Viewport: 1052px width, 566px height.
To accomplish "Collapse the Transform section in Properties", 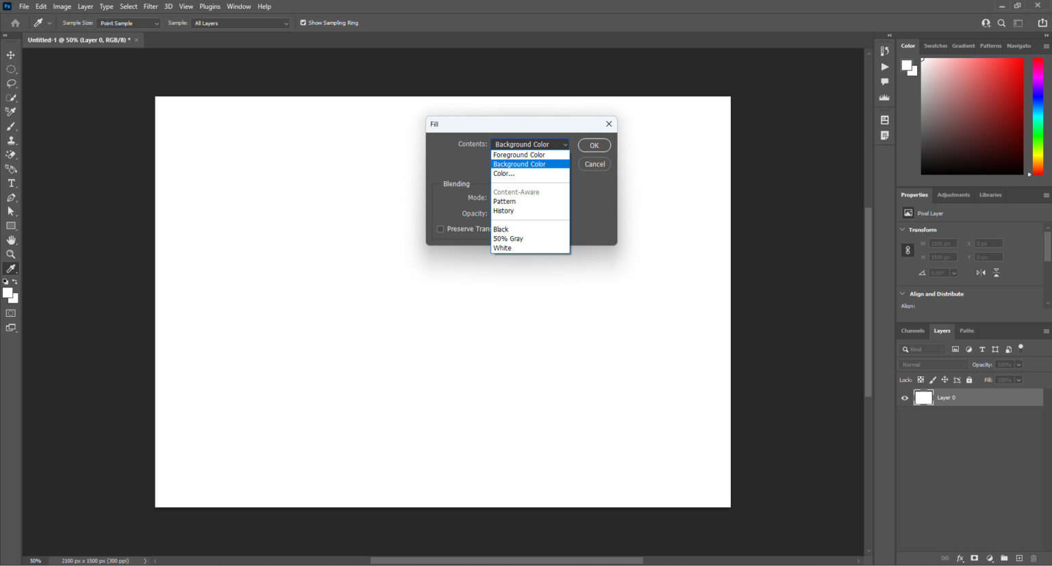I will pos(902,229).
